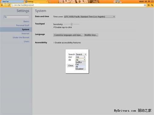Open the Ctrl key modifier dropdown
The image size is (154, 115).
pyautogui.click(x=80, y=57)
